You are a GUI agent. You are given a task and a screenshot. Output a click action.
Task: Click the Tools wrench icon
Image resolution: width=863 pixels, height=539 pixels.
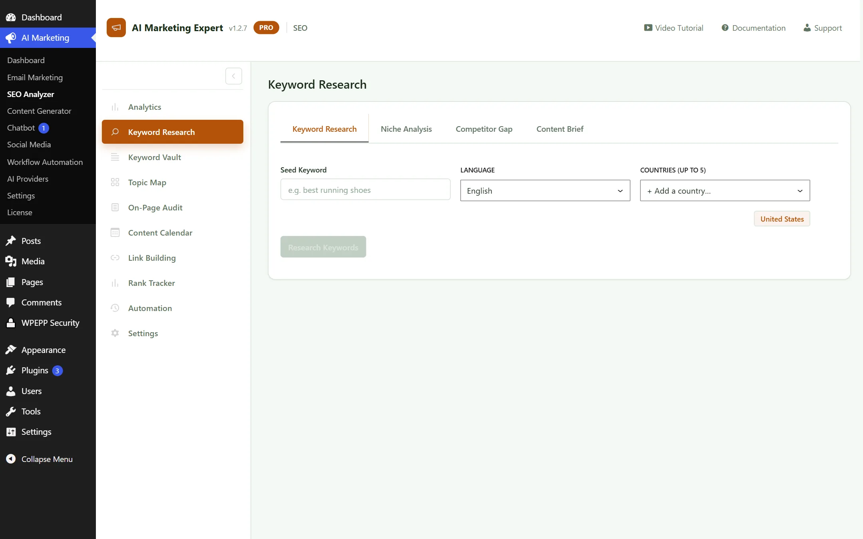coord(11,411)
